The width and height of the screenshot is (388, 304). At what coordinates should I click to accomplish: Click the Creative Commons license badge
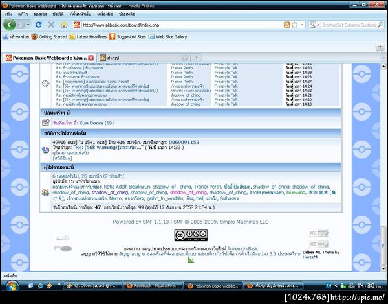191,235
